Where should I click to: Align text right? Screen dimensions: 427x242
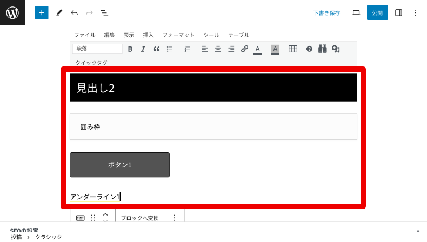point(231,49)
